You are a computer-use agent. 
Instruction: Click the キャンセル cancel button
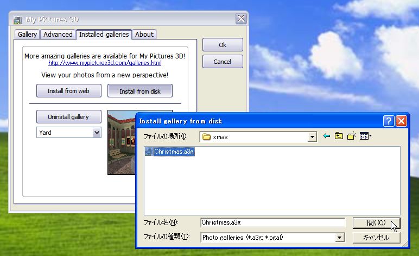[x=376, y=238]
